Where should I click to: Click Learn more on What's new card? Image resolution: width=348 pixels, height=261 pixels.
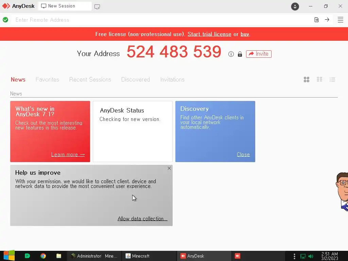tap(68, 155)
